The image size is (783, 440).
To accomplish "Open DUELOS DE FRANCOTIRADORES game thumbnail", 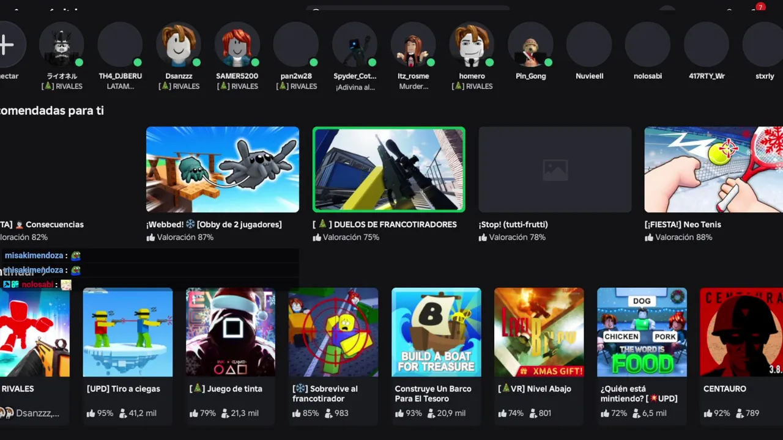I will click(389, 169).
